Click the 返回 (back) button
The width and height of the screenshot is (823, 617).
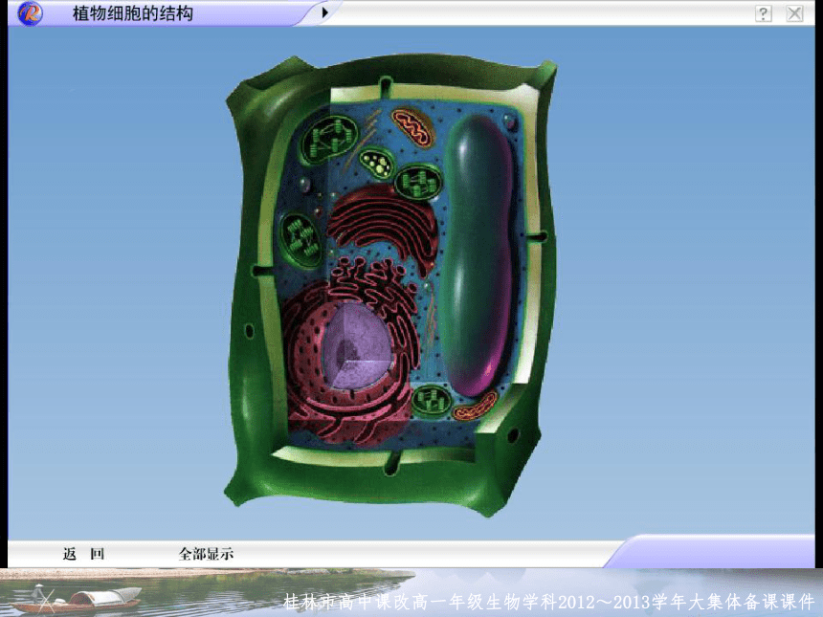click(84, 554)
